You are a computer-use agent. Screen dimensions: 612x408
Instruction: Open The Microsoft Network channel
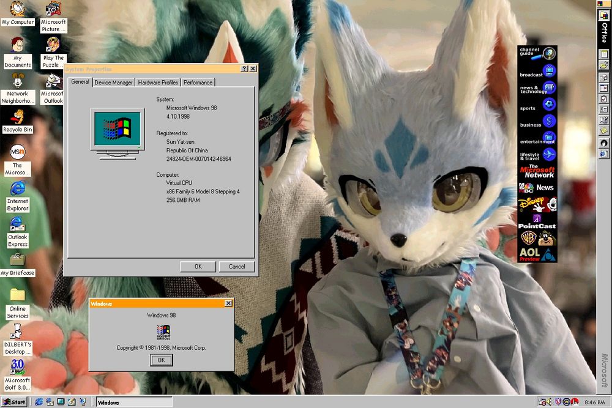tap(537, 172)
